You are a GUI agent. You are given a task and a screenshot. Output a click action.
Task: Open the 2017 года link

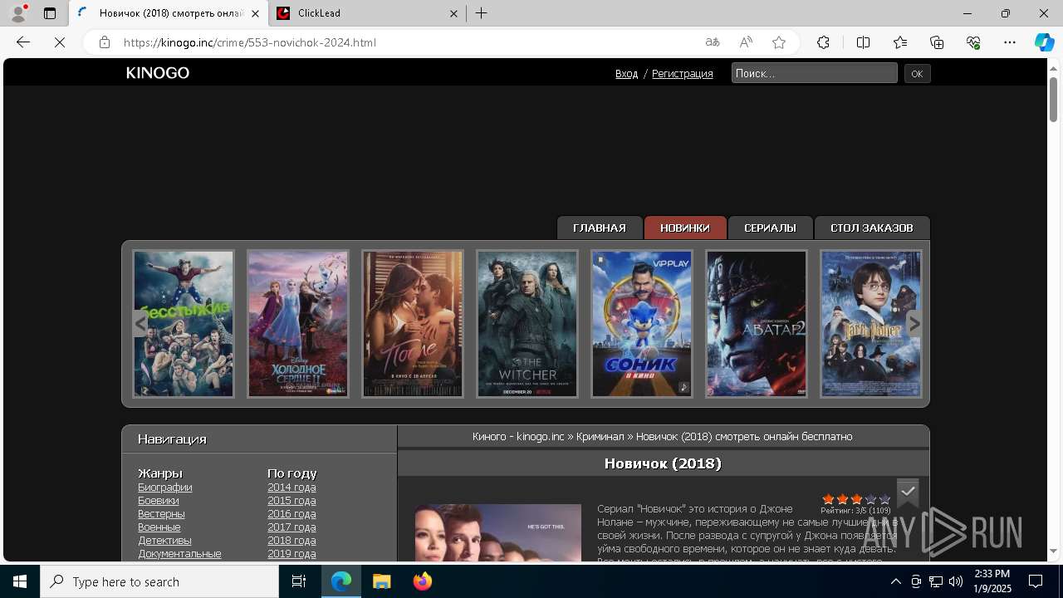(x=291, y=527)
